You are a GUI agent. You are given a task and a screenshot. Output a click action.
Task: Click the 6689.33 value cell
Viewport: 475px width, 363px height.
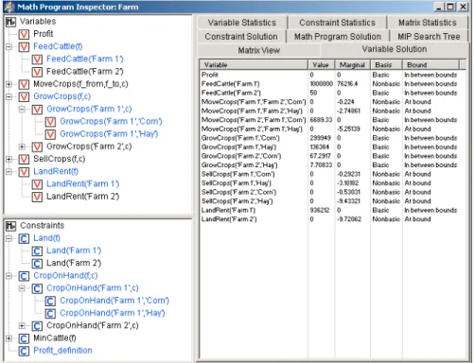pyautogui.click(x=321, y=120)
